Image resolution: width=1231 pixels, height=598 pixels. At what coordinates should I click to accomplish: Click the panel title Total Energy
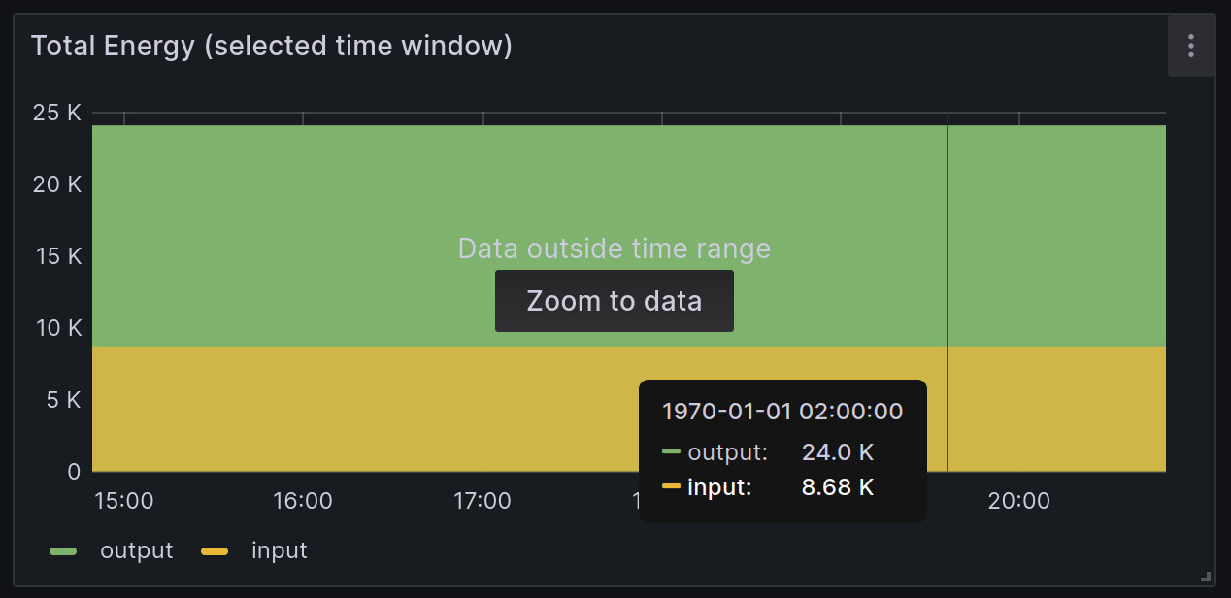click(x=271, y=46)
